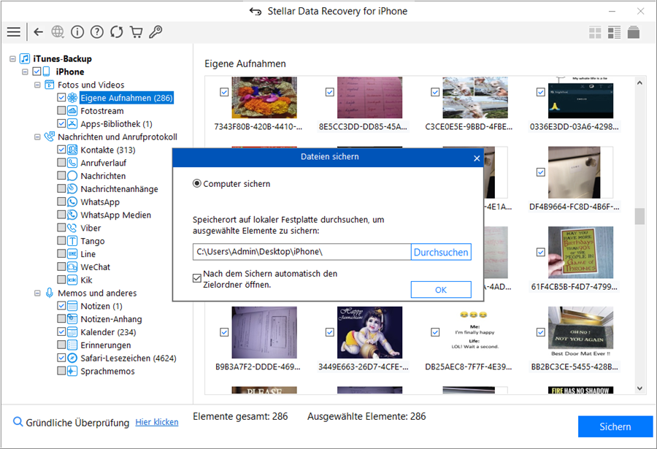Open the birthday card thumbnail 61F4CB5B
The width and height of the screenshot is (657, 449).
(581, 253)
